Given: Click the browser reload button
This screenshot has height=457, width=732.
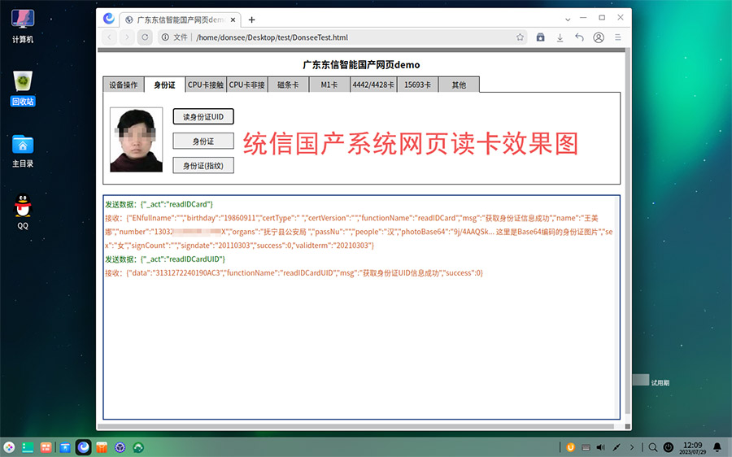Looking at the screenshot, I should (x=146, y=37).
